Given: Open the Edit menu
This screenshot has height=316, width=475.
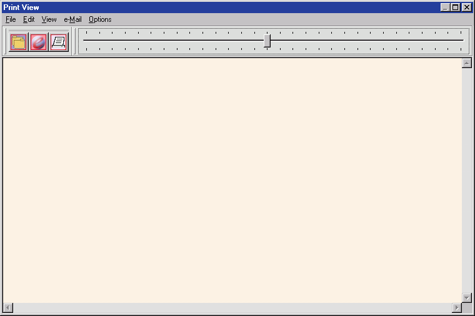Looking at the screenshot, I should [x=29, y=19].
